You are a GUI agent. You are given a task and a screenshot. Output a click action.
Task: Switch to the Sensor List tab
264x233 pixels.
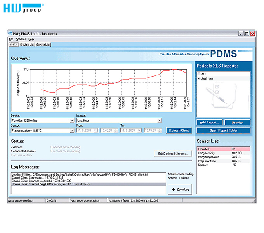click(43, 45)
